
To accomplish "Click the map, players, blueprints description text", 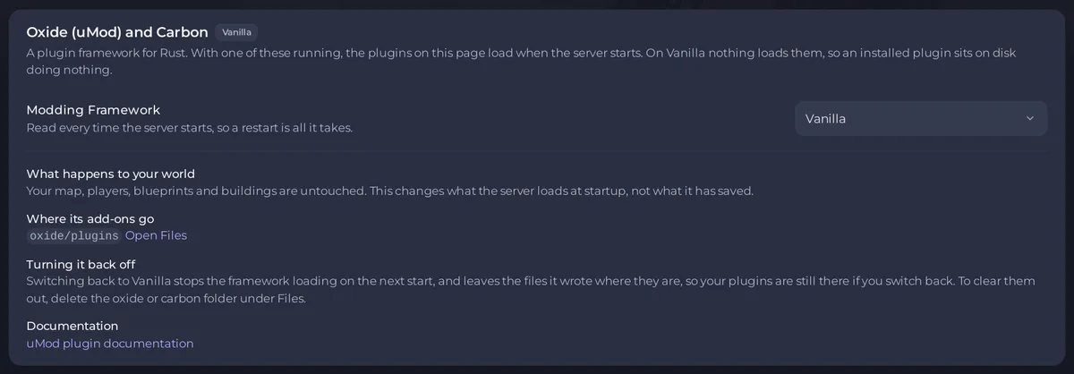I will [390, 191].
